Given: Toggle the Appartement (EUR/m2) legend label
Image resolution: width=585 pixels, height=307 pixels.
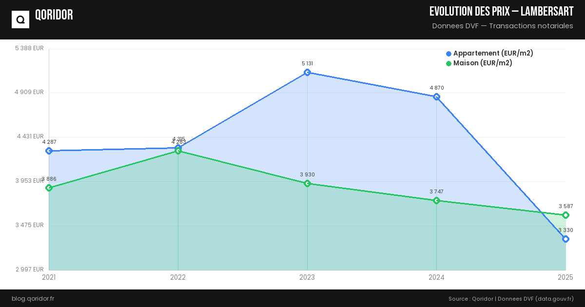Looking at the screenshot, I should 493,54.
